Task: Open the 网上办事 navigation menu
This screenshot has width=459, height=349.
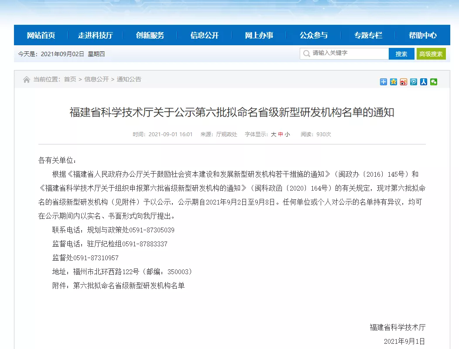Action: click(x=259, y=35)
